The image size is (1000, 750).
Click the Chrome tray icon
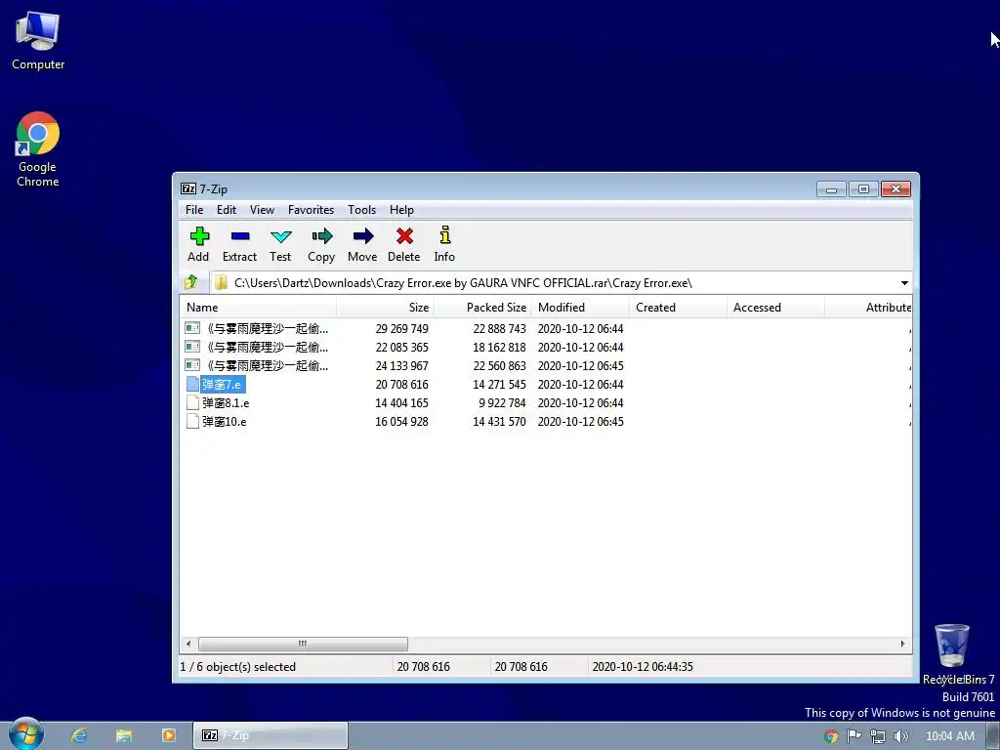(x=831, y=736)
